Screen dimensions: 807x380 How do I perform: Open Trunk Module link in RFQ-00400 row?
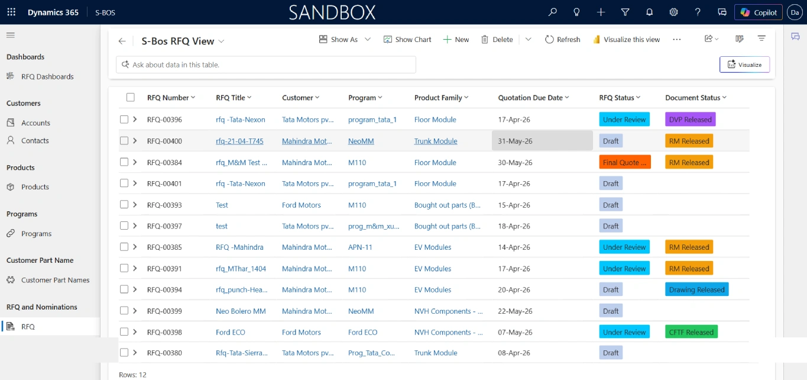point(436,141)
